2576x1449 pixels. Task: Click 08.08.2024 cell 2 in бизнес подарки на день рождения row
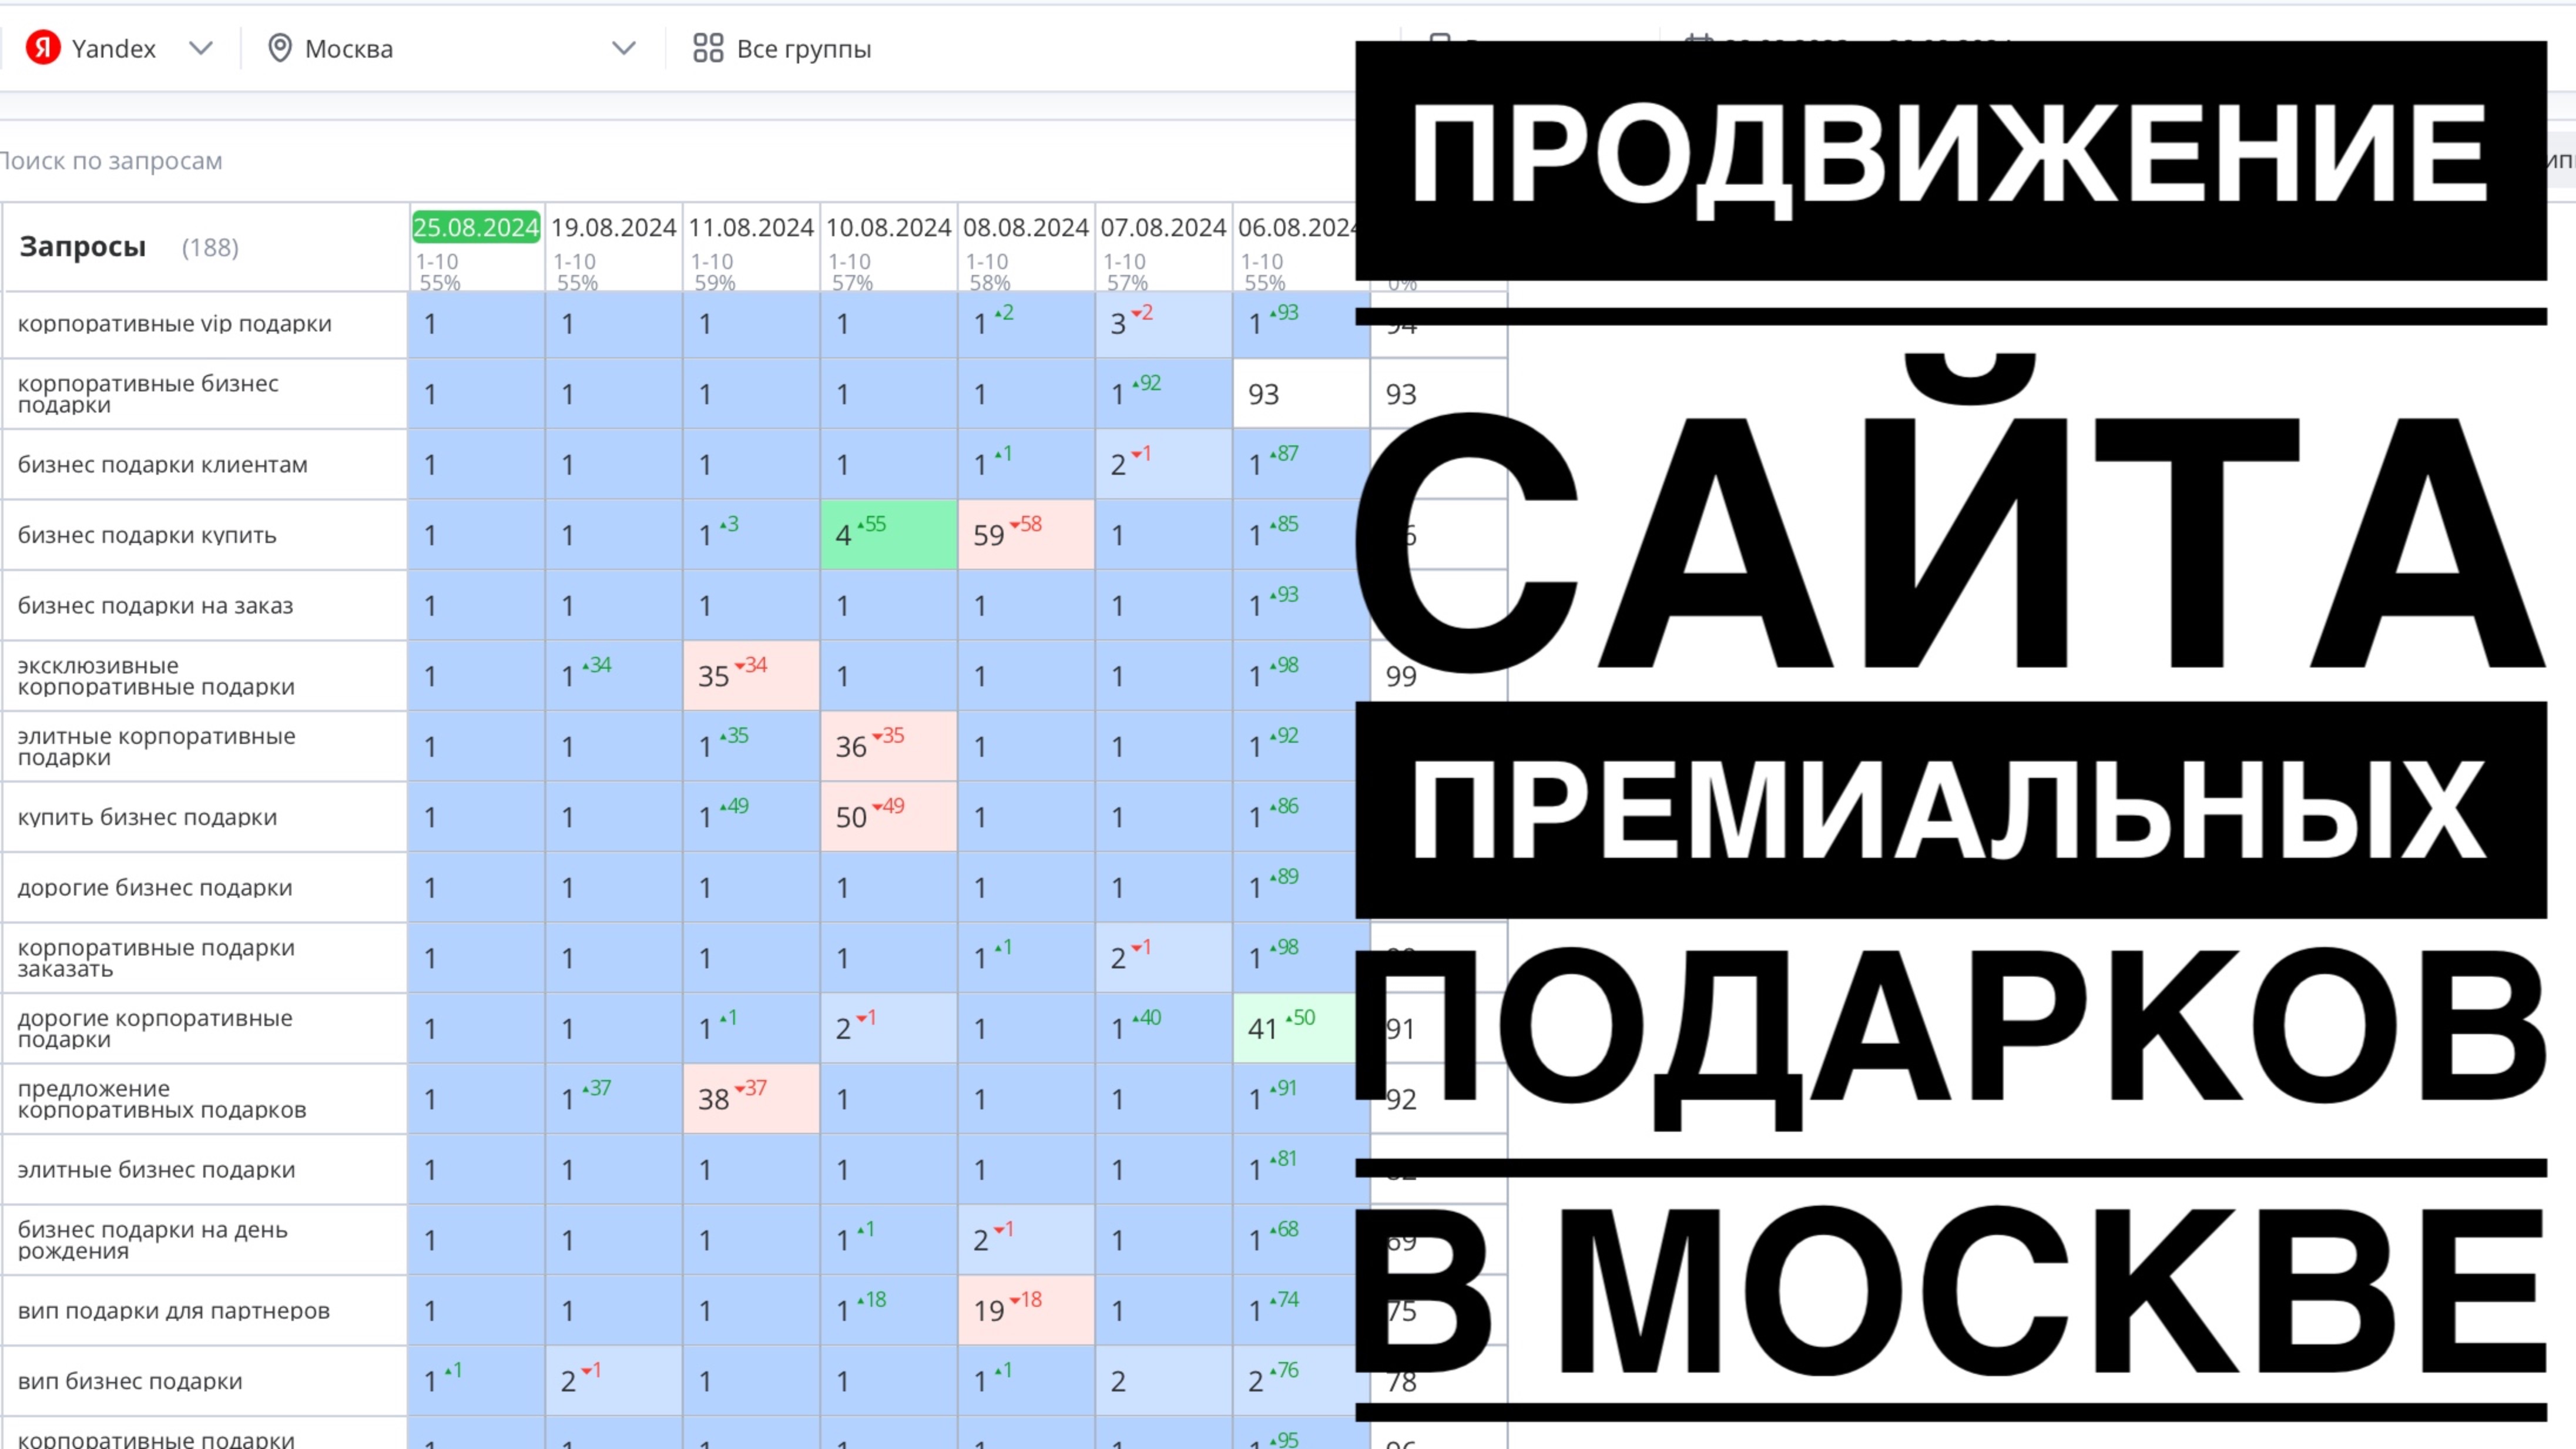[x=1026, y=1240]
